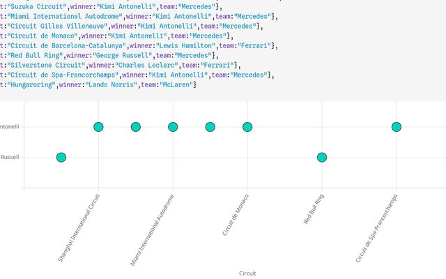Click the Antonelli dot between Shanghai and Miami ticks
Viewport: 446px width, 279px height.
click(136, 127)
